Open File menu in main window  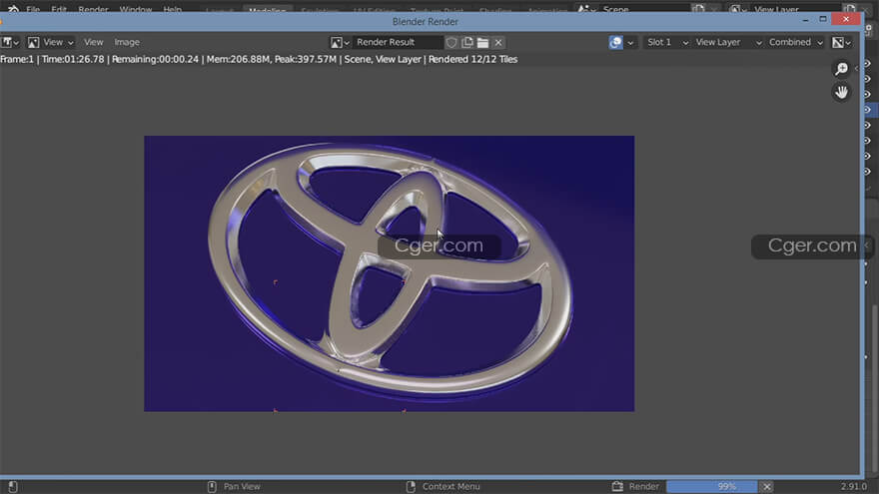(33, 9)
